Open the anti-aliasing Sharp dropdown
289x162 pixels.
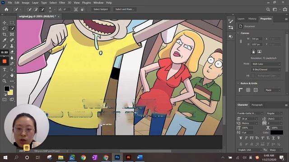275,150
